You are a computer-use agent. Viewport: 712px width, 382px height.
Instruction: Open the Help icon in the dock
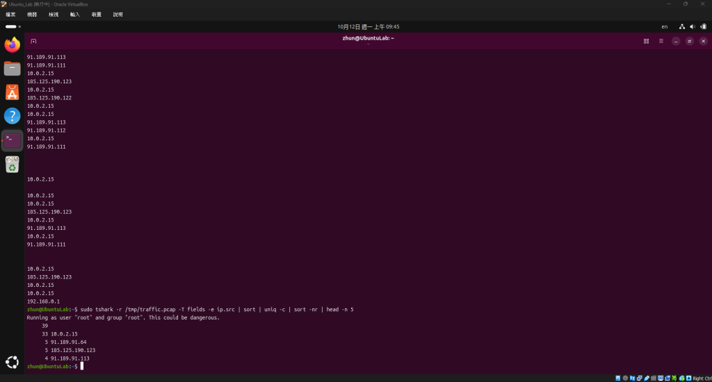point(13,116)
